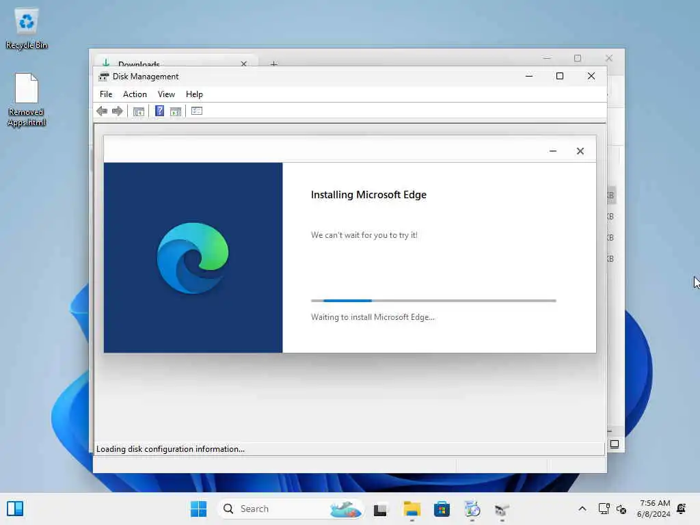Open File Explorer from the taskbar

point(412,509)
